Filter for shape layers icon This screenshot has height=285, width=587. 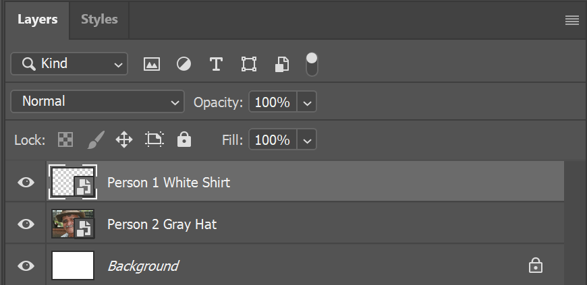tap(249, 64)
